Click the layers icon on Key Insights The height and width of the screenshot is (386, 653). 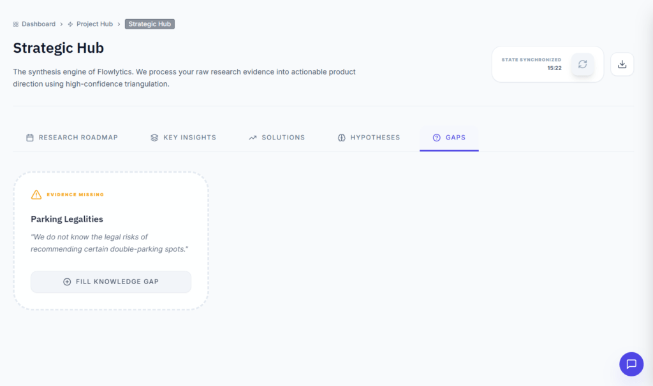[154, 138]
